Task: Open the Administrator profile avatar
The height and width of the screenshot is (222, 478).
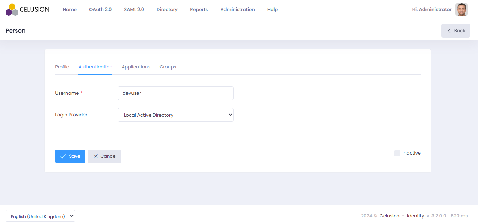Action: tap(461, 10)
